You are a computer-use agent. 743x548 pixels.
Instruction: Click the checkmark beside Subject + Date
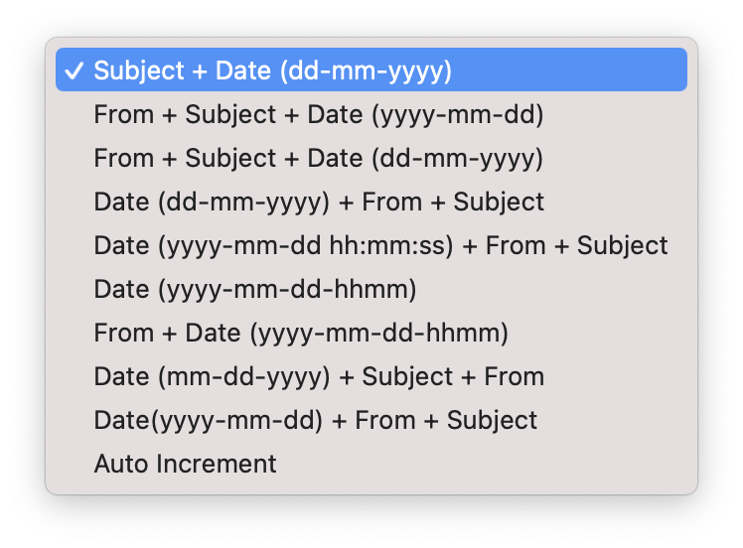click(x=74, y=70)
